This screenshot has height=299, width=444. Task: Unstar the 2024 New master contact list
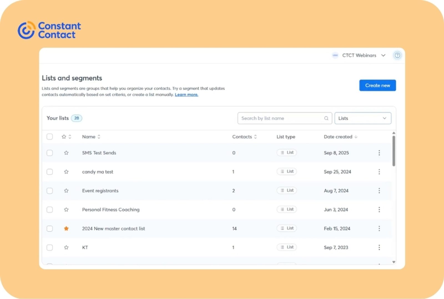click(x=66, y=229)
